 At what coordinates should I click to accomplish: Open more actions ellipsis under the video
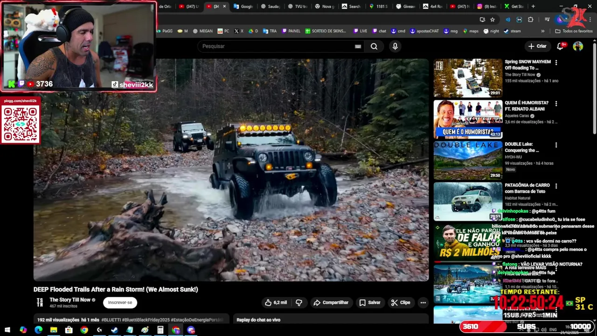point(423,302)
